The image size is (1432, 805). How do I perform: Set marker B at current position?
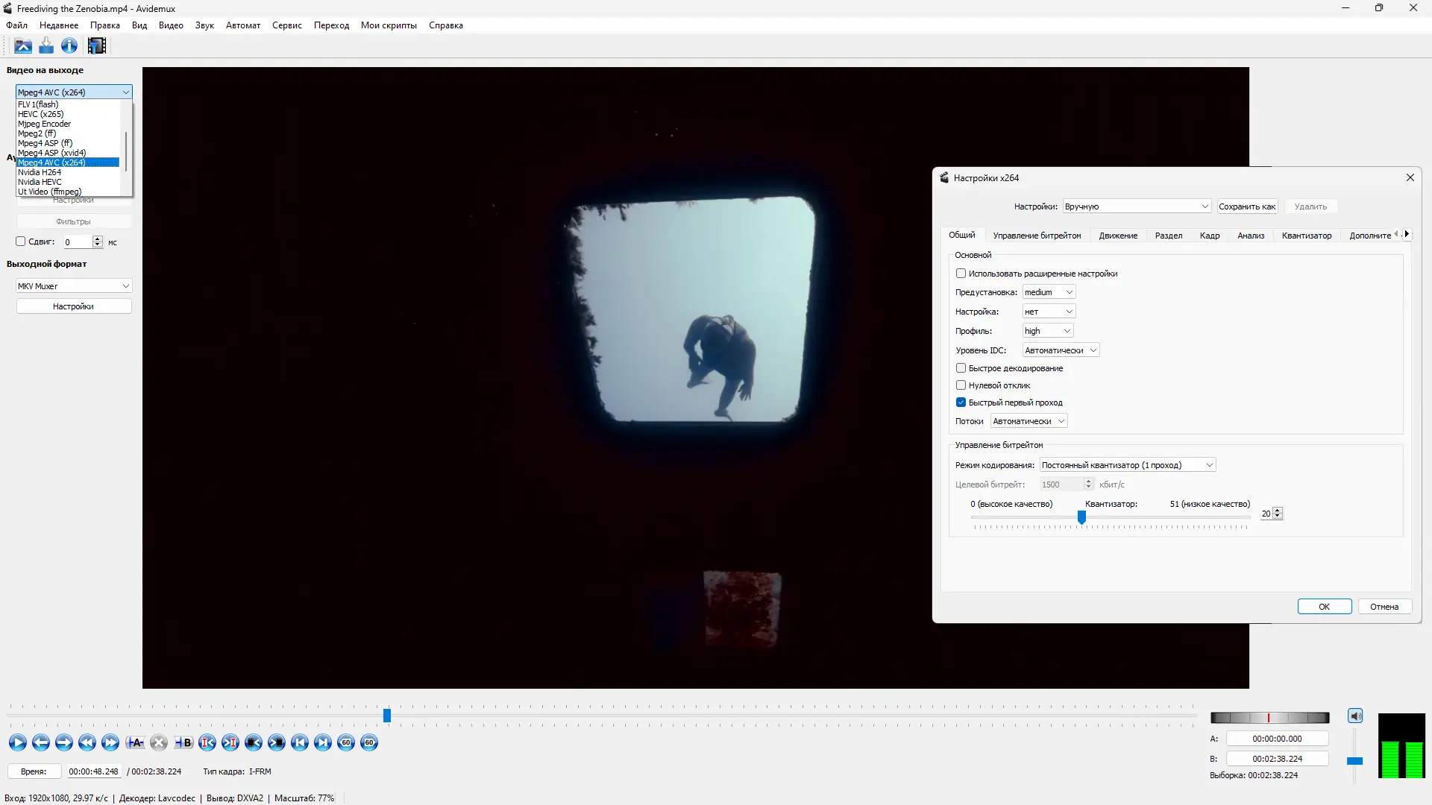coord(183,742)
